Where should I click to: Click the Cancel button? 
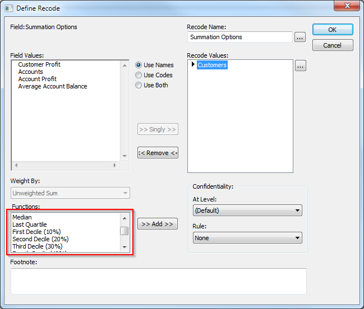tap(333, 45)
